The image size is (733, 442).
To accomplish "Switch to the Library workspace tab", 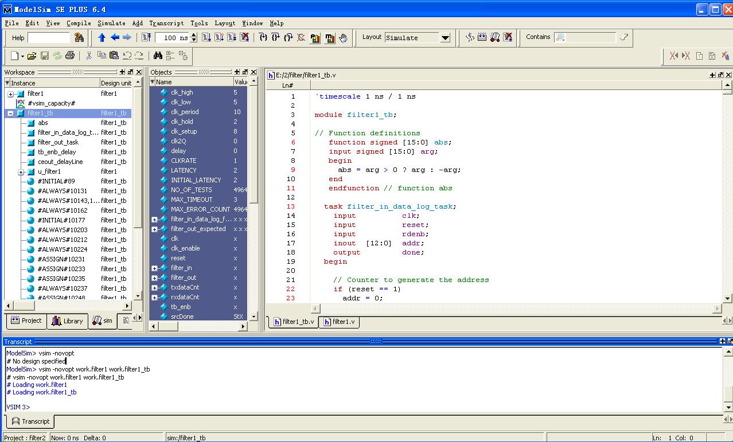I will [68, 321].
